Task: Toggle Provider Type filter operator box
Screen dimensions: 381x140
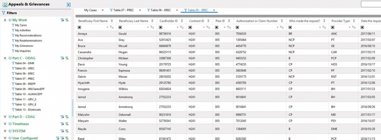Action: tap(333, 27)
